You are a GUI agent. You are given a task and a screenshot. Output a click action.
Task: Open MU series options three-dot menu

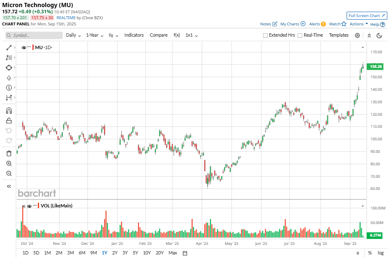pyautogui.click(x=29, y=47)
